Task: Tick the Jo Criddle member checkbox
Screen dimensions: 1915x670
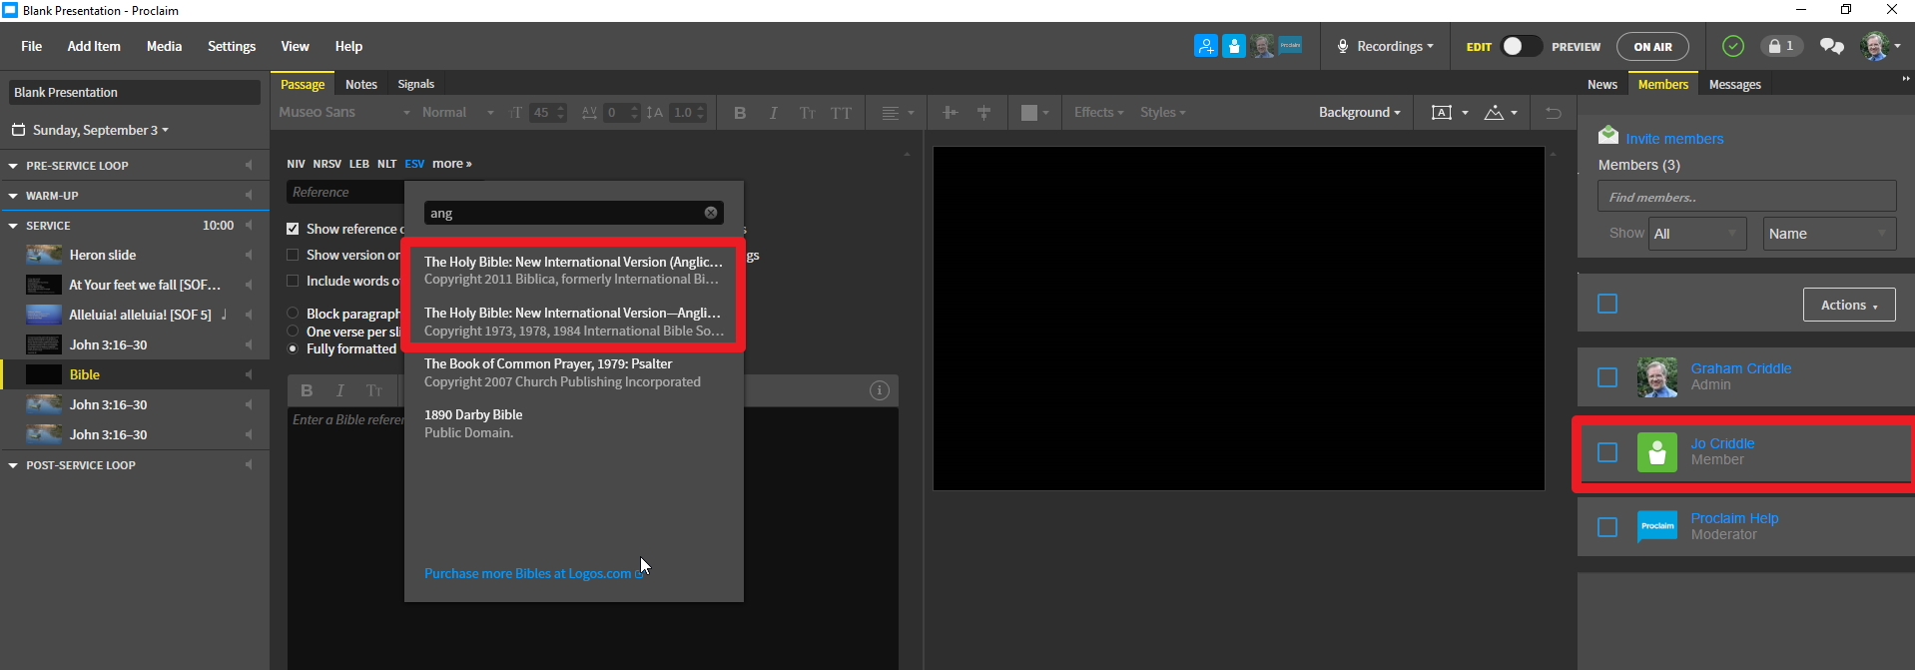Action: click(x=1607, y=452)
